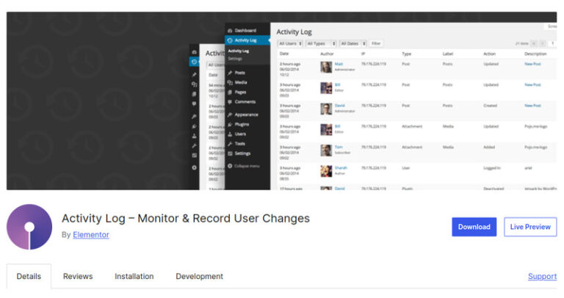The width and height of the screenshot is (564, 298).
Task: Click the Matt author name link
Action: (339, 64)
